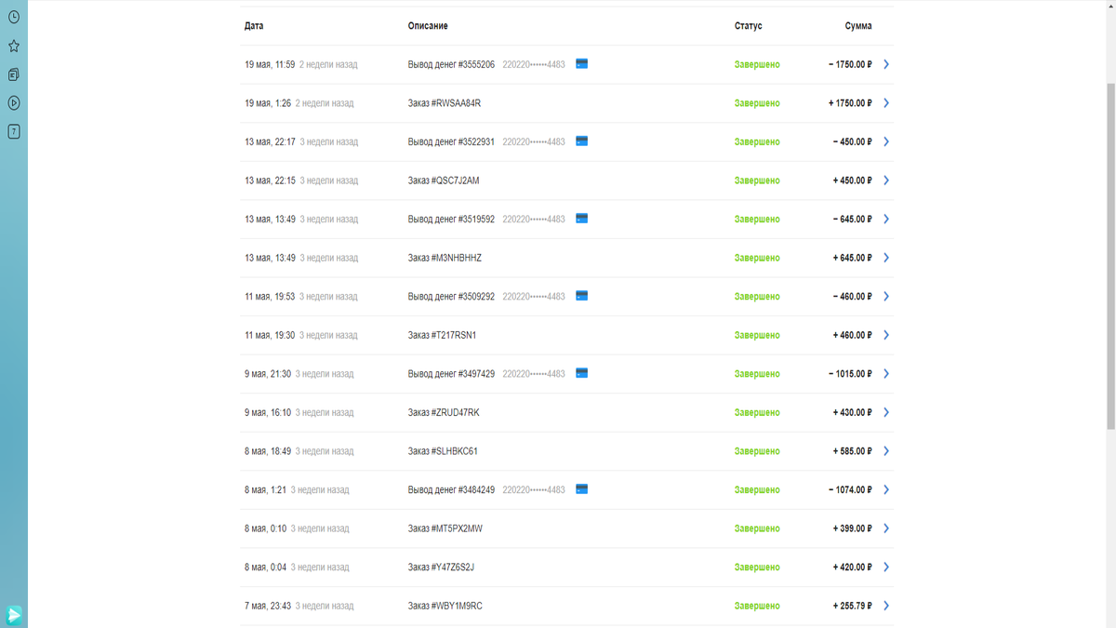Expand details chevron for + 450.00 ₽ row
This screenshot has height=628, width=1116.
[886, 180]
